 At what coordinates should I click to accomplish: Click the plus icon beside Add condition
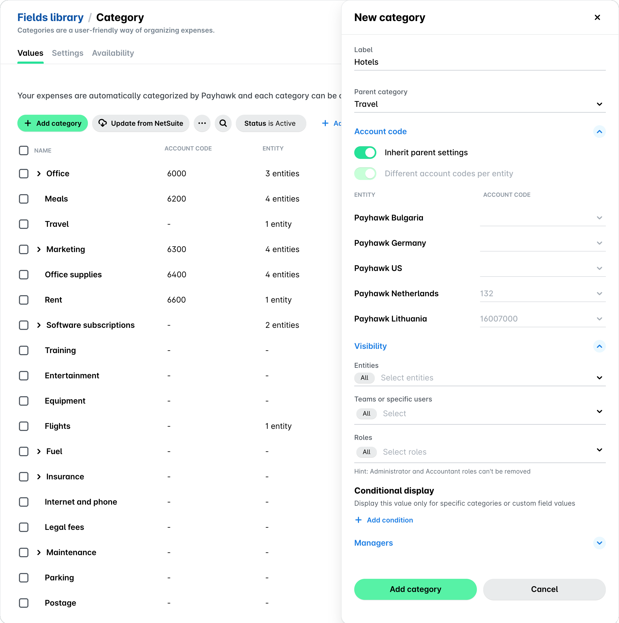pyautogui.click(x=358, y=520)
